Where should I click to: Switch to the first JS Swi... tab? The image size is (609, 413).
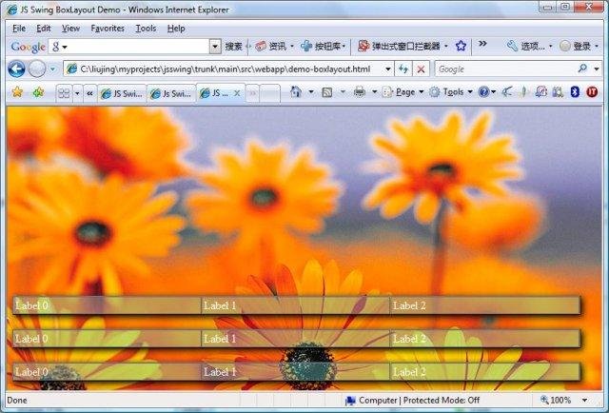click(122, 93)
